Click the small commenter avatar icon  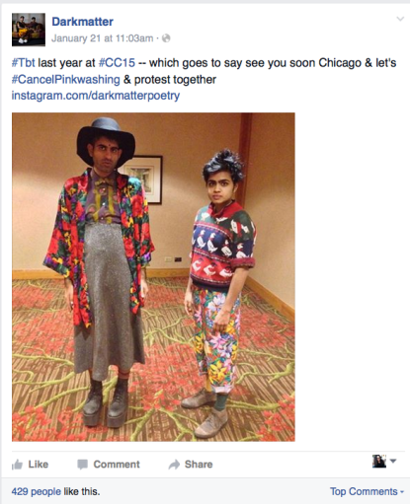tap(379, 462)
